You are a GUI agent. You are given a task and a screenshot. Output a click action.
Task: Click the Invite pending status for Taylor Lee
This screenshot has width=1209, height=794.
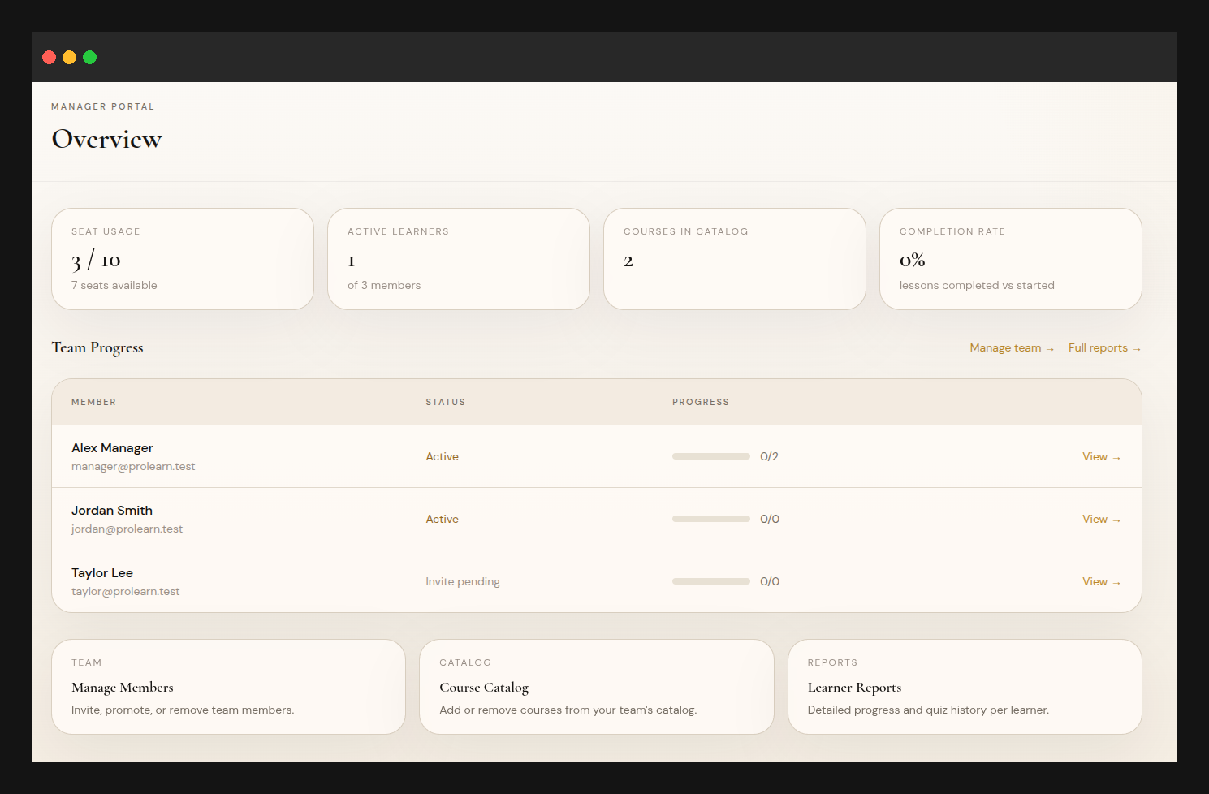click(463, 581)
